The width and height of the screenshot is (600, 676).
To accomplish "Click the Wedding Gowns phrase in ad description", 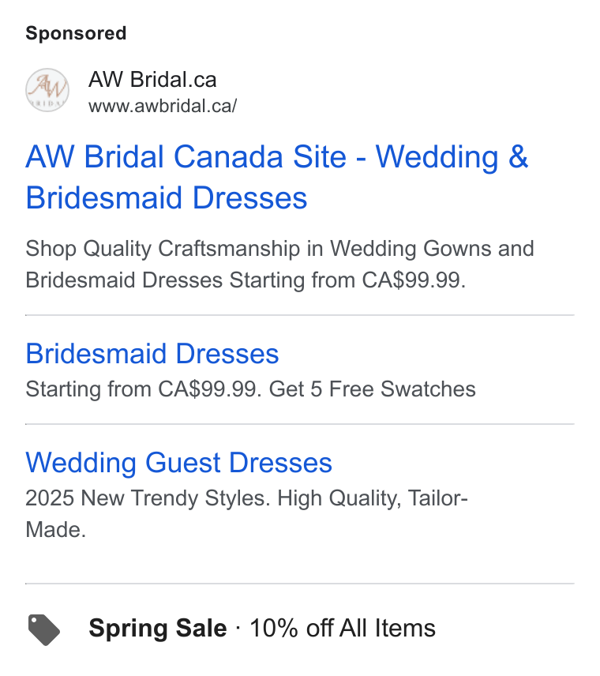I will (x=411, y=249).
